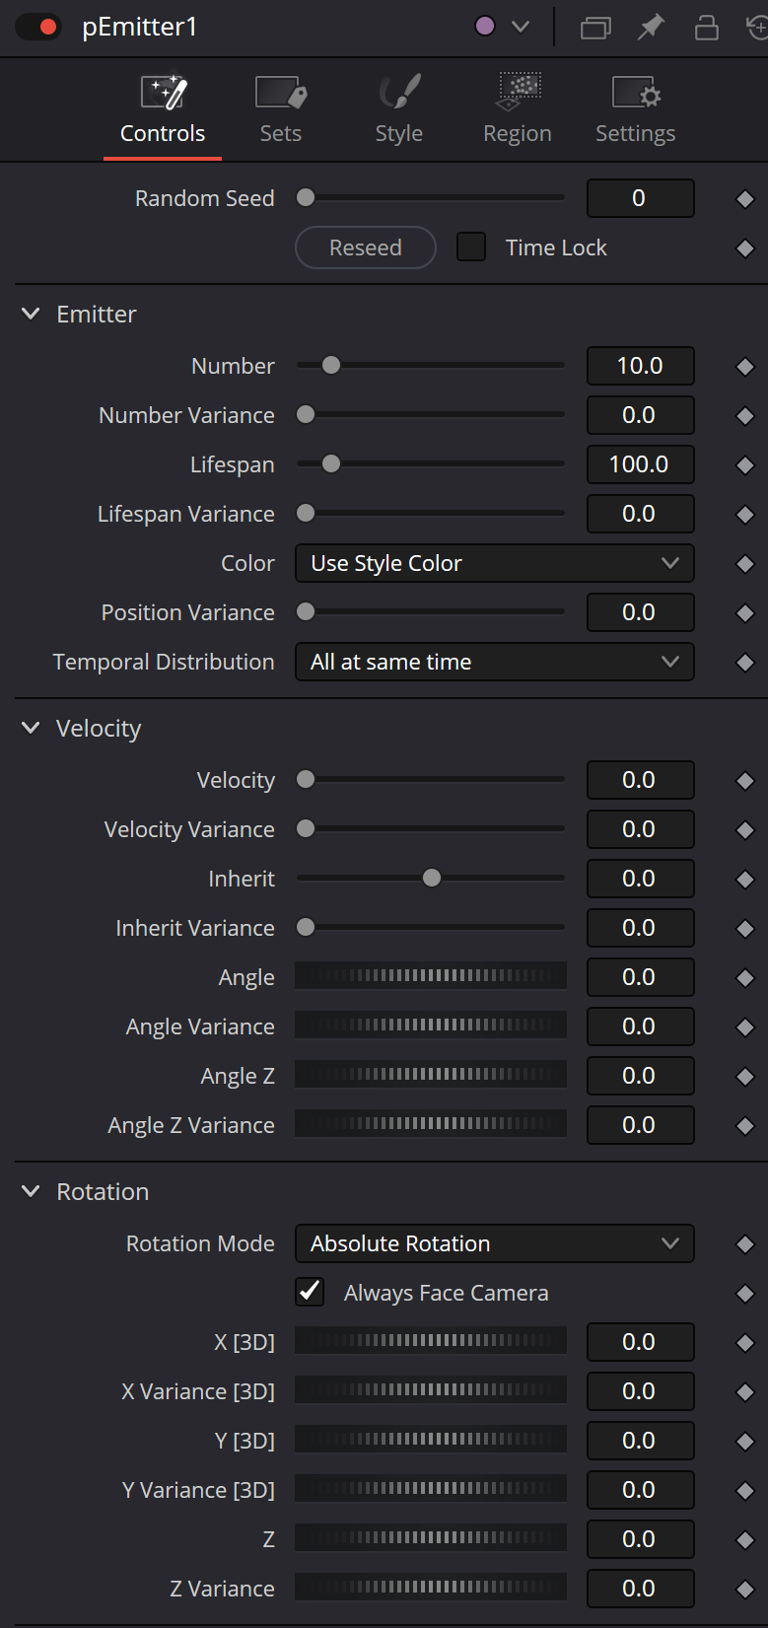768x1628 pixels.
Task: Add keyframe for Velocity Variance
Action: [745, 830]
